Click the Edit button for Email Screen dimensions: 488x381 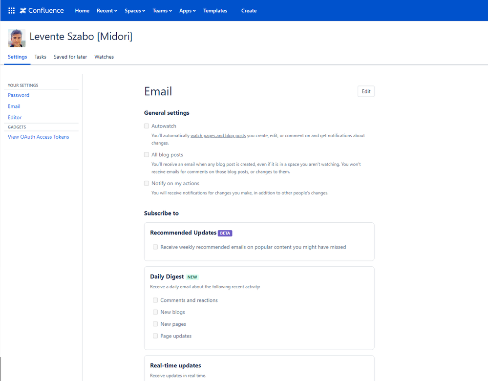click(x=366, y=91)
